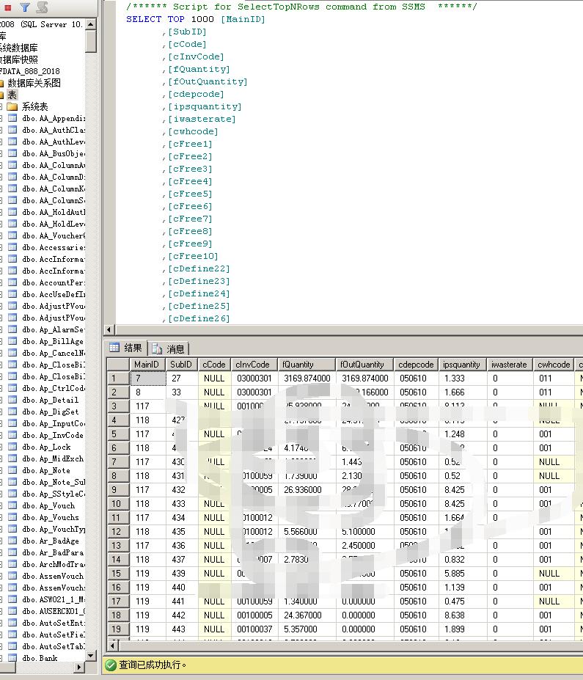The width and height of the screenshot is (583, 680).
Task: Click the SELECT keyword in the query
Action: [x=144, y=19]
